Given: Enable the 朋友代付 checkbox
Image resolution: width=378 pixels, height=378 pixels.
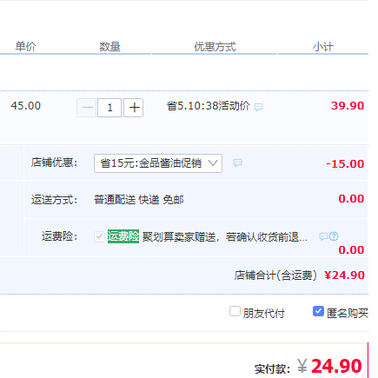Looking at the screenshot, I should tap(235, 312).
